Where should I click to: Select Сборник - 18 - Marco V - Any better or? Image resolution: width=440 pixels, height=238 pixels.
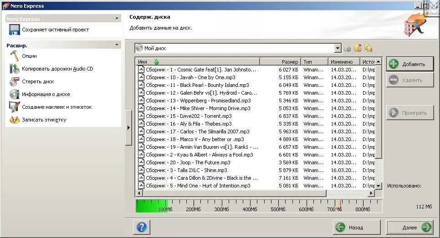pos(195,139)
